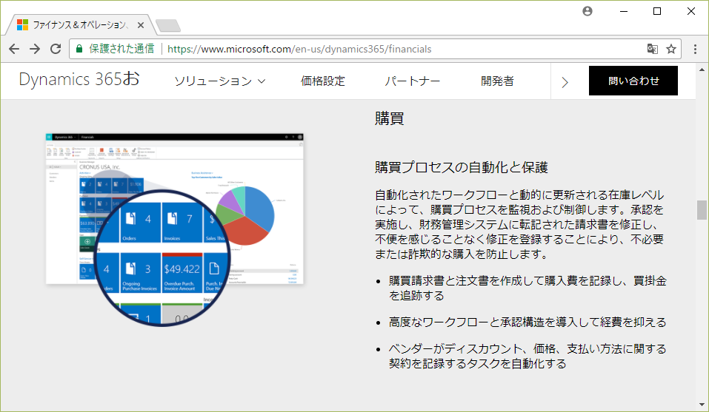
Task: Click the green padlock secure connection icon
Action: (x=79, y=49)
